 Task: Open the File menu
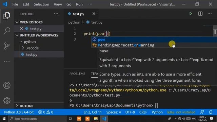[15, 4]
